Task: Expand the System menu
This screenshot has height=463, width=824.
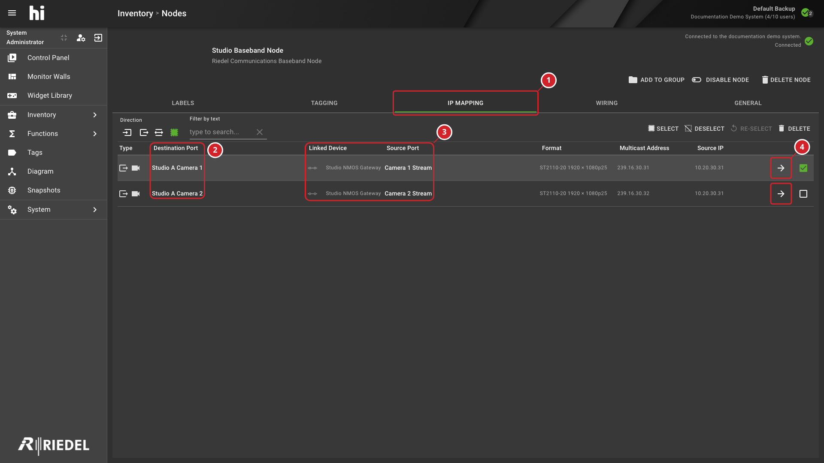Action: tap(54, 209)
